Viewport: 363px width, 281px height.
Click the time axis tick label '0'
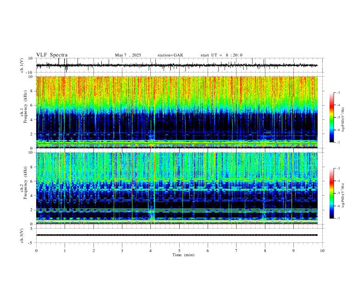[x=36, y=251]
